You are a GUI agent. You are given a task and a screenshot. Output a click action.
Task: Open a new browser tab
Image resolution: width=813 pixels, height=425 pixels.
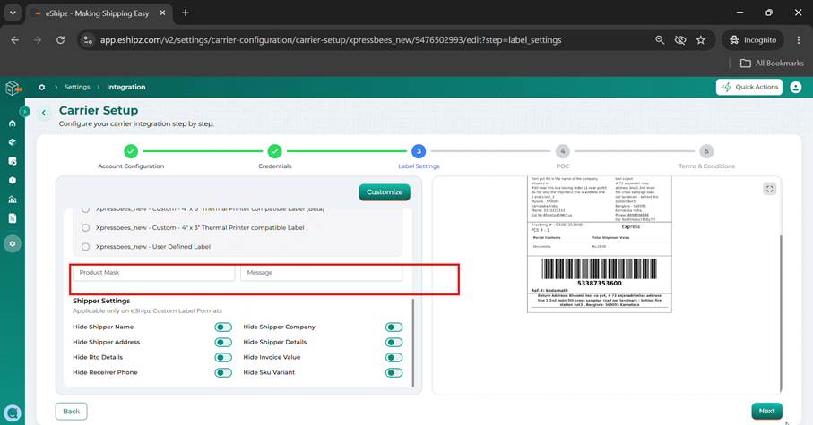tap(186, 13)
